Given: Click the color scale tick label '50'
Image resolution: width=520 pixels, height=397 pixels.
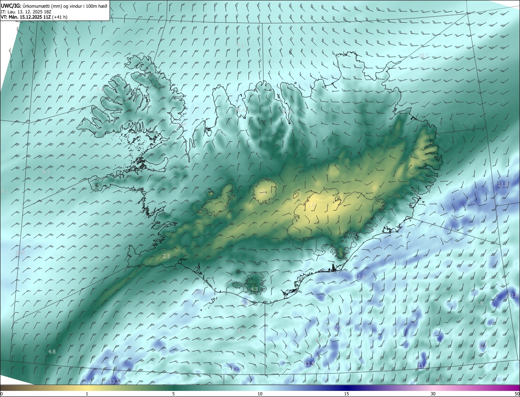Looking at the screenshot, I should (x=517, y=394).
